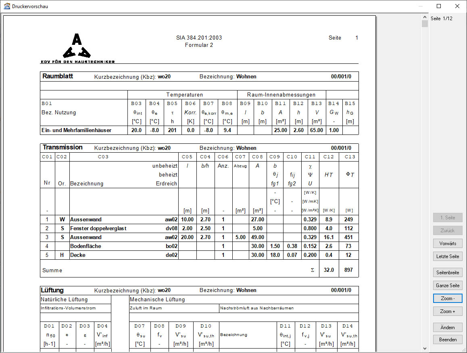Click the 27.00 area value in row 1
The width and height of the screenshot is (467, 353).
click(x=258, y=220)
